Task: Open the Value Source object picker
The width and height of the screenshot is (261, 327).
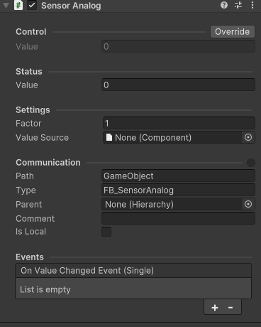Action: tap(248, 137)
